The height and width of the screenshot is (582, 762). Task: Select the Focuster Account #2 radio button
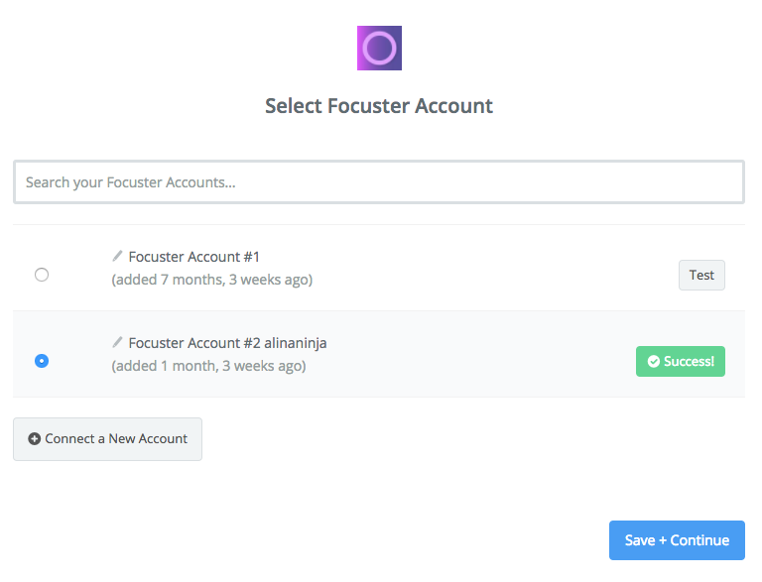(x=42, y=361)
